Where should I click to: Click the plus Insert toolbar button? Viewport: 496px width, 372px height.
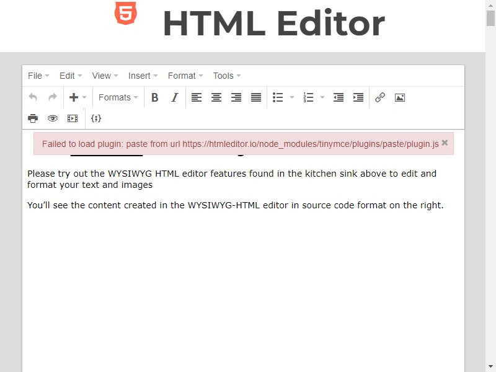[74, 97]
